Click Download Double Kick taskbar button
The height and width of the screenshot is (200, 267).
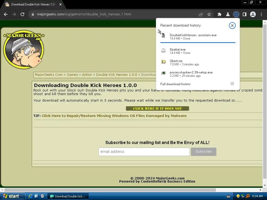click(x=68, y=196)
